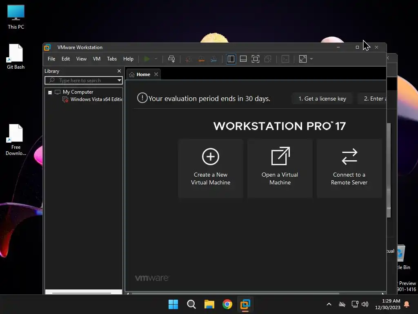The width and height of the screenshot is (418, 314).
Task: Launch Google Chrome from the taskbar
Action: (227, 304)
